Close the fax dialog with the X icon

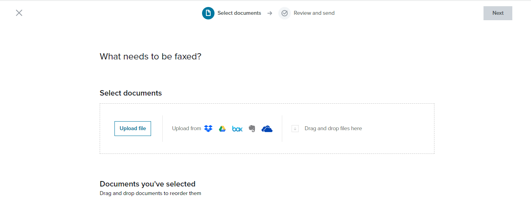click(19, 13)
